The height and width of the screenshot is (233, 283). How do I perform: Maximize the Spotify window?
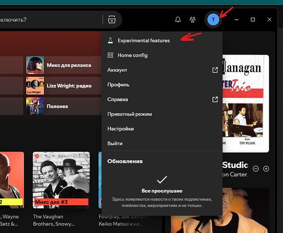253,20
